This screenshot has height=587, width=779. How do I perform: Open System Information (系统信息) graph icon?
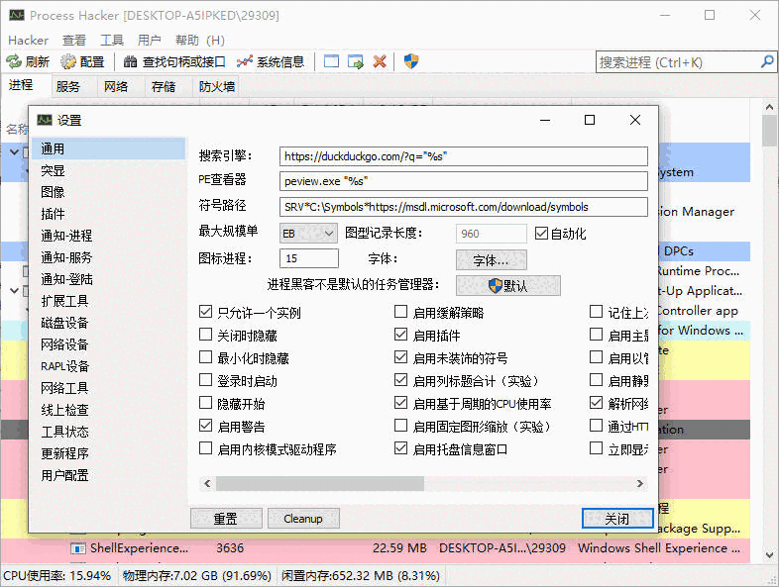tap(245, 62)
